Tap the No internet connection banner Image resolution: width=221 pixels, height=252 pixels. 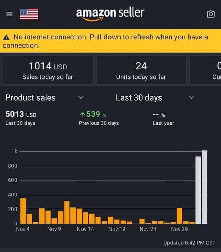110,41
